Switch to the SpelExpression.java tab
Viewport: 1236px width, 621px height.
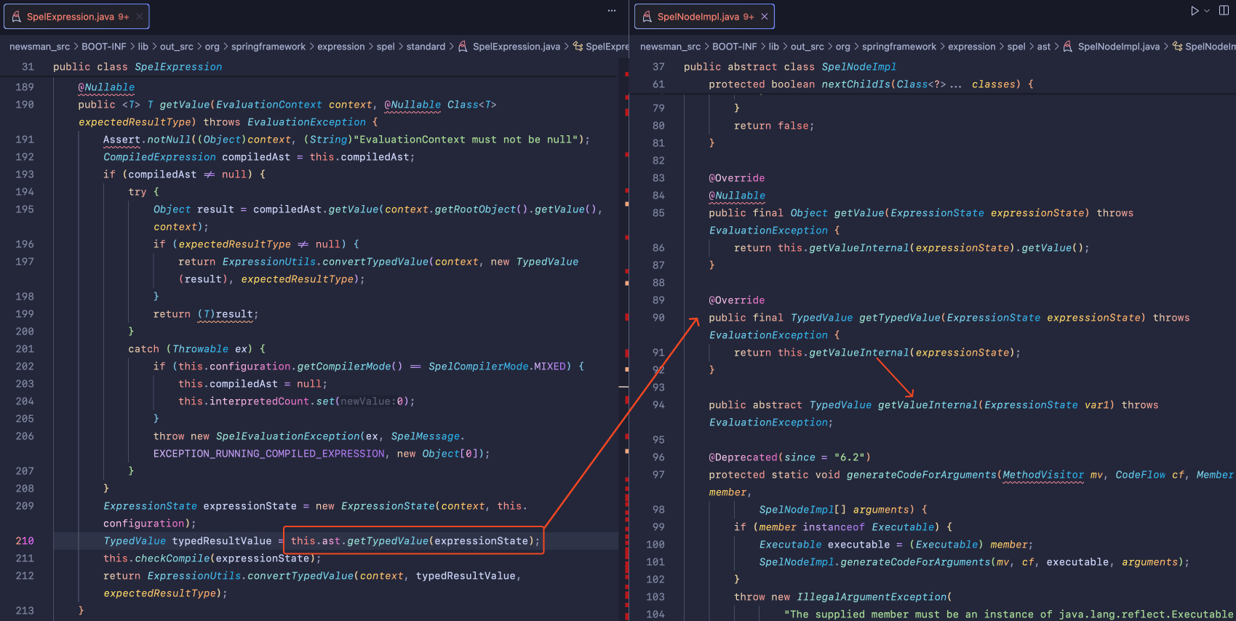coord(77,17)
